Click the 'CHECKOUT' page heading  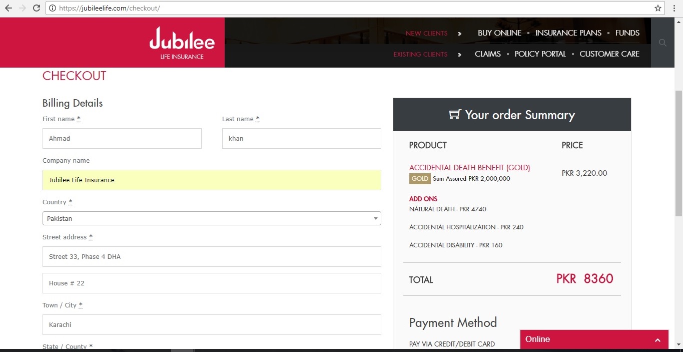[75, 76]
